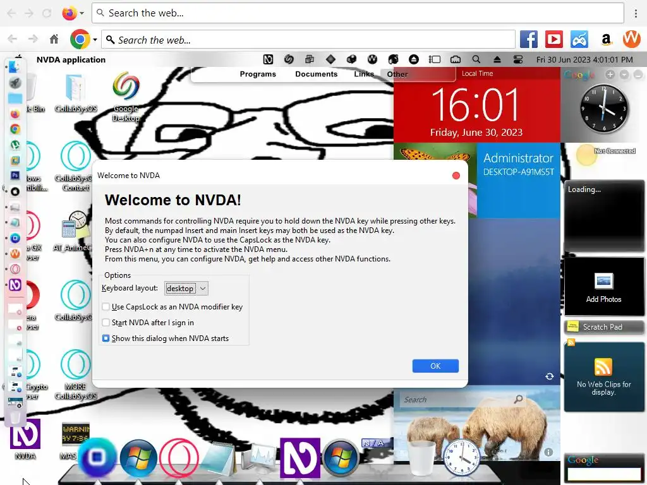This screenshot has width=647, height=485.
Task: Click the refresh icon on the blue tile
Action: coord(550,376)
